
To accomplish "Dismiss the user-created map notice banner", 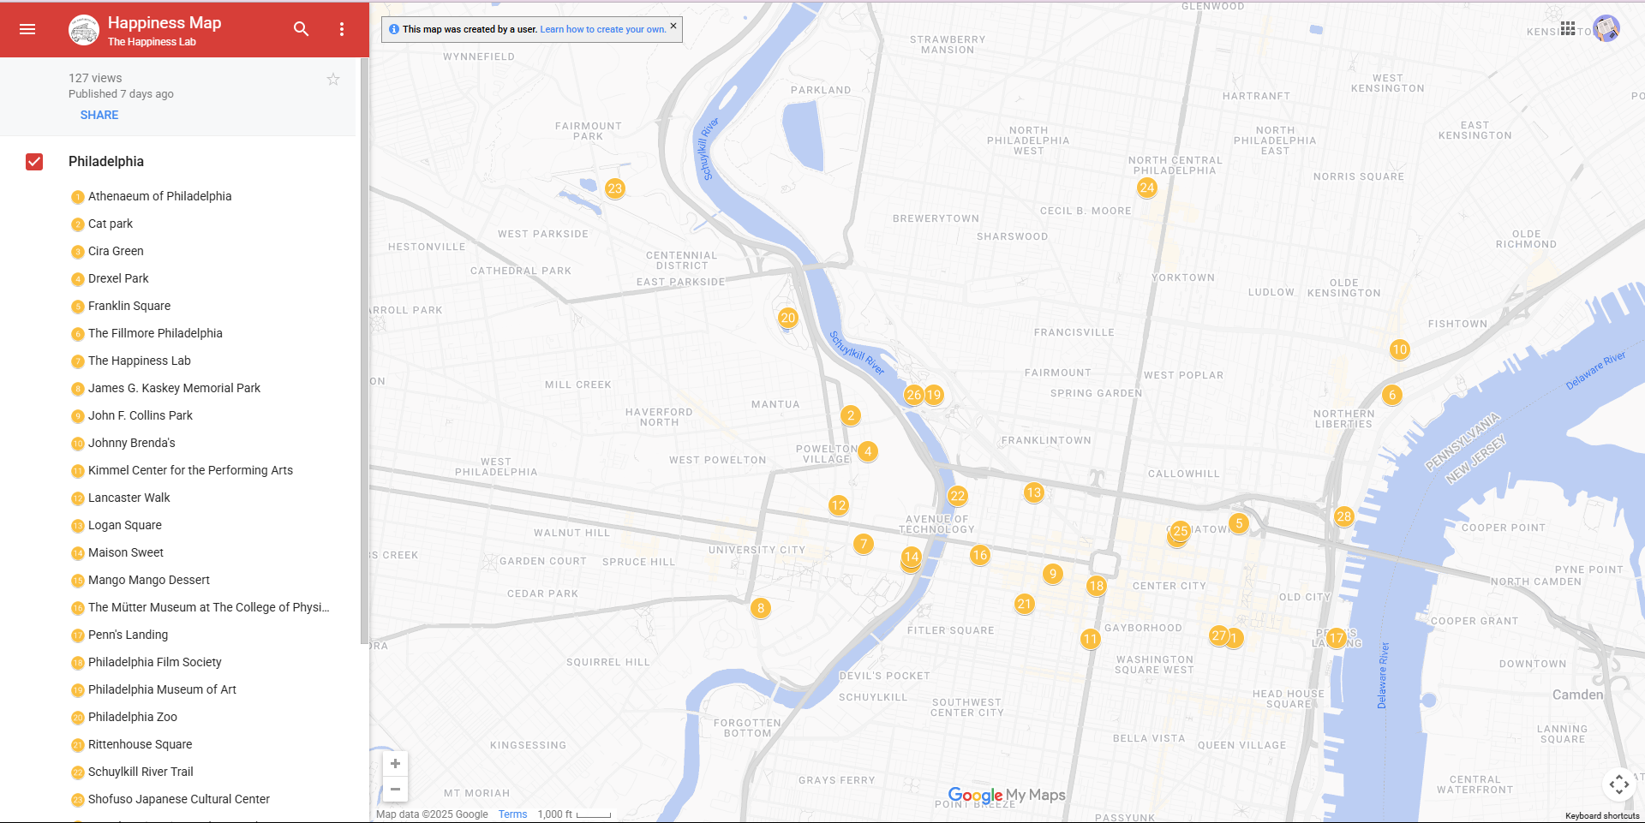I will tap(673, 27).
